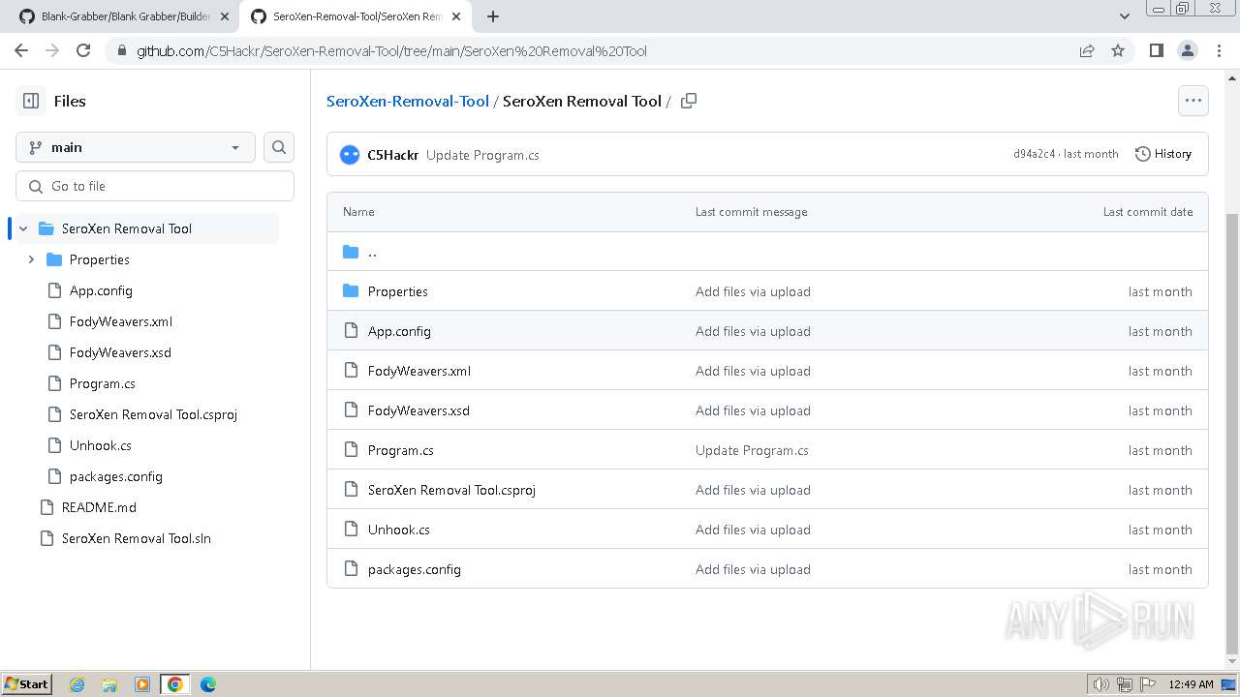Open the three-dots more options menu
Screen dimensions: 1240x697
tap(1193, 101)
